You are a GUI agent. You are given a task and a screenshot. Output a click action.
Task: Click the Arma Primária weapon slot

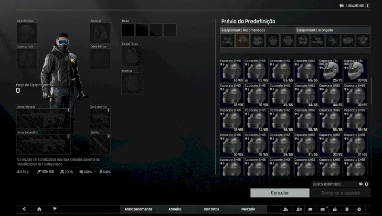tap(43, 119)
